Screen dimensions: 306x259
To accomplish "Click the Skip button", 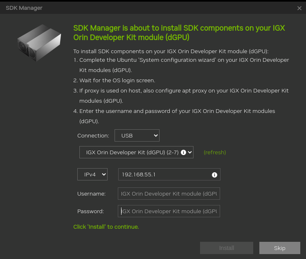I will [x=280, y=248].
